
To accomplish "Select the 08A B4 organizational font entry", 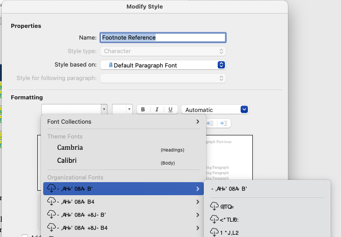I will pyautogui.click(x=123, y=202).
